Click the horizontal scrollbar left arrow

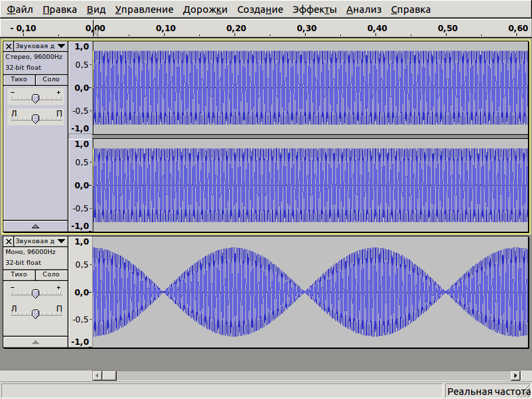coord(97,375)
